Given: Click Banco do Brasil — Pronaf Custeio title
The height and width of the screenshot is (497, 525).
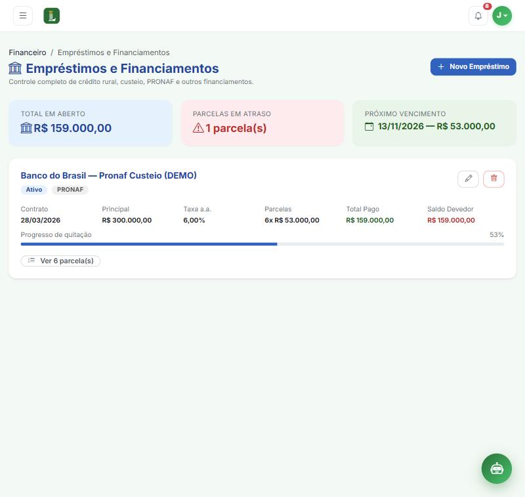Looking at the screenshot, I should pyautogui.click(x=108, y=175).
